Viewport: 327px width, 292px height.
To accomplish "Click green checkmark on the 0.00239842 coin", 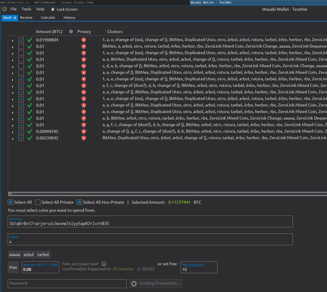I will [30, 138].
